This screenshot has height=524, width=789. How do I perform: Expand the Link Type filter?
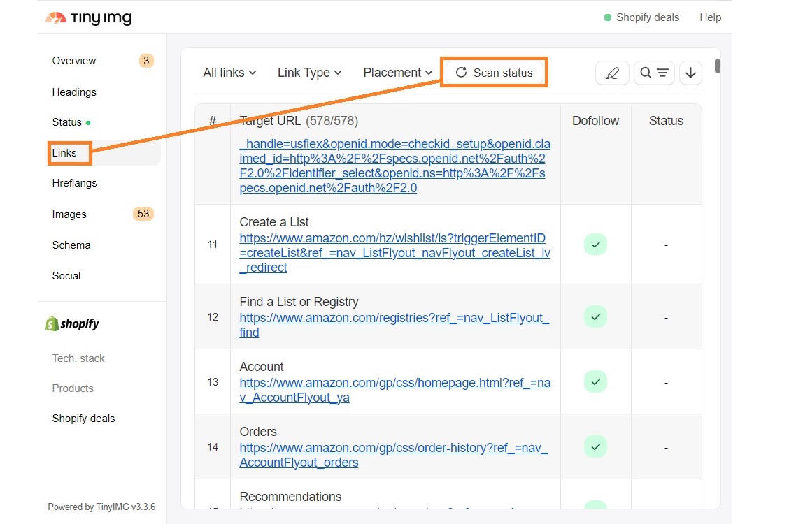coord(309,72)
